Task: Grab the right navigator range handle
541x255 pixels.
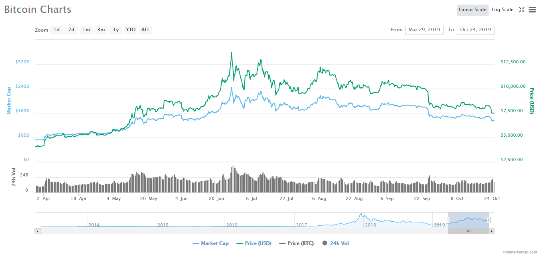Action: pos(488,220)
